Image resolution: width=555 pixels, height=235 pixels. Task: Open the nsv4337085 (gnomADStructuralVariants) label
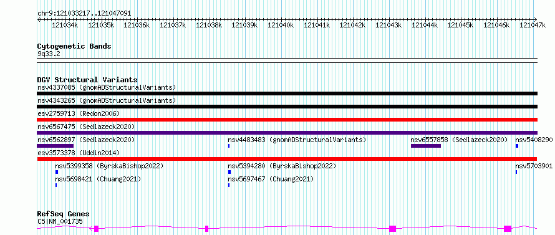[x=107, y=87]
